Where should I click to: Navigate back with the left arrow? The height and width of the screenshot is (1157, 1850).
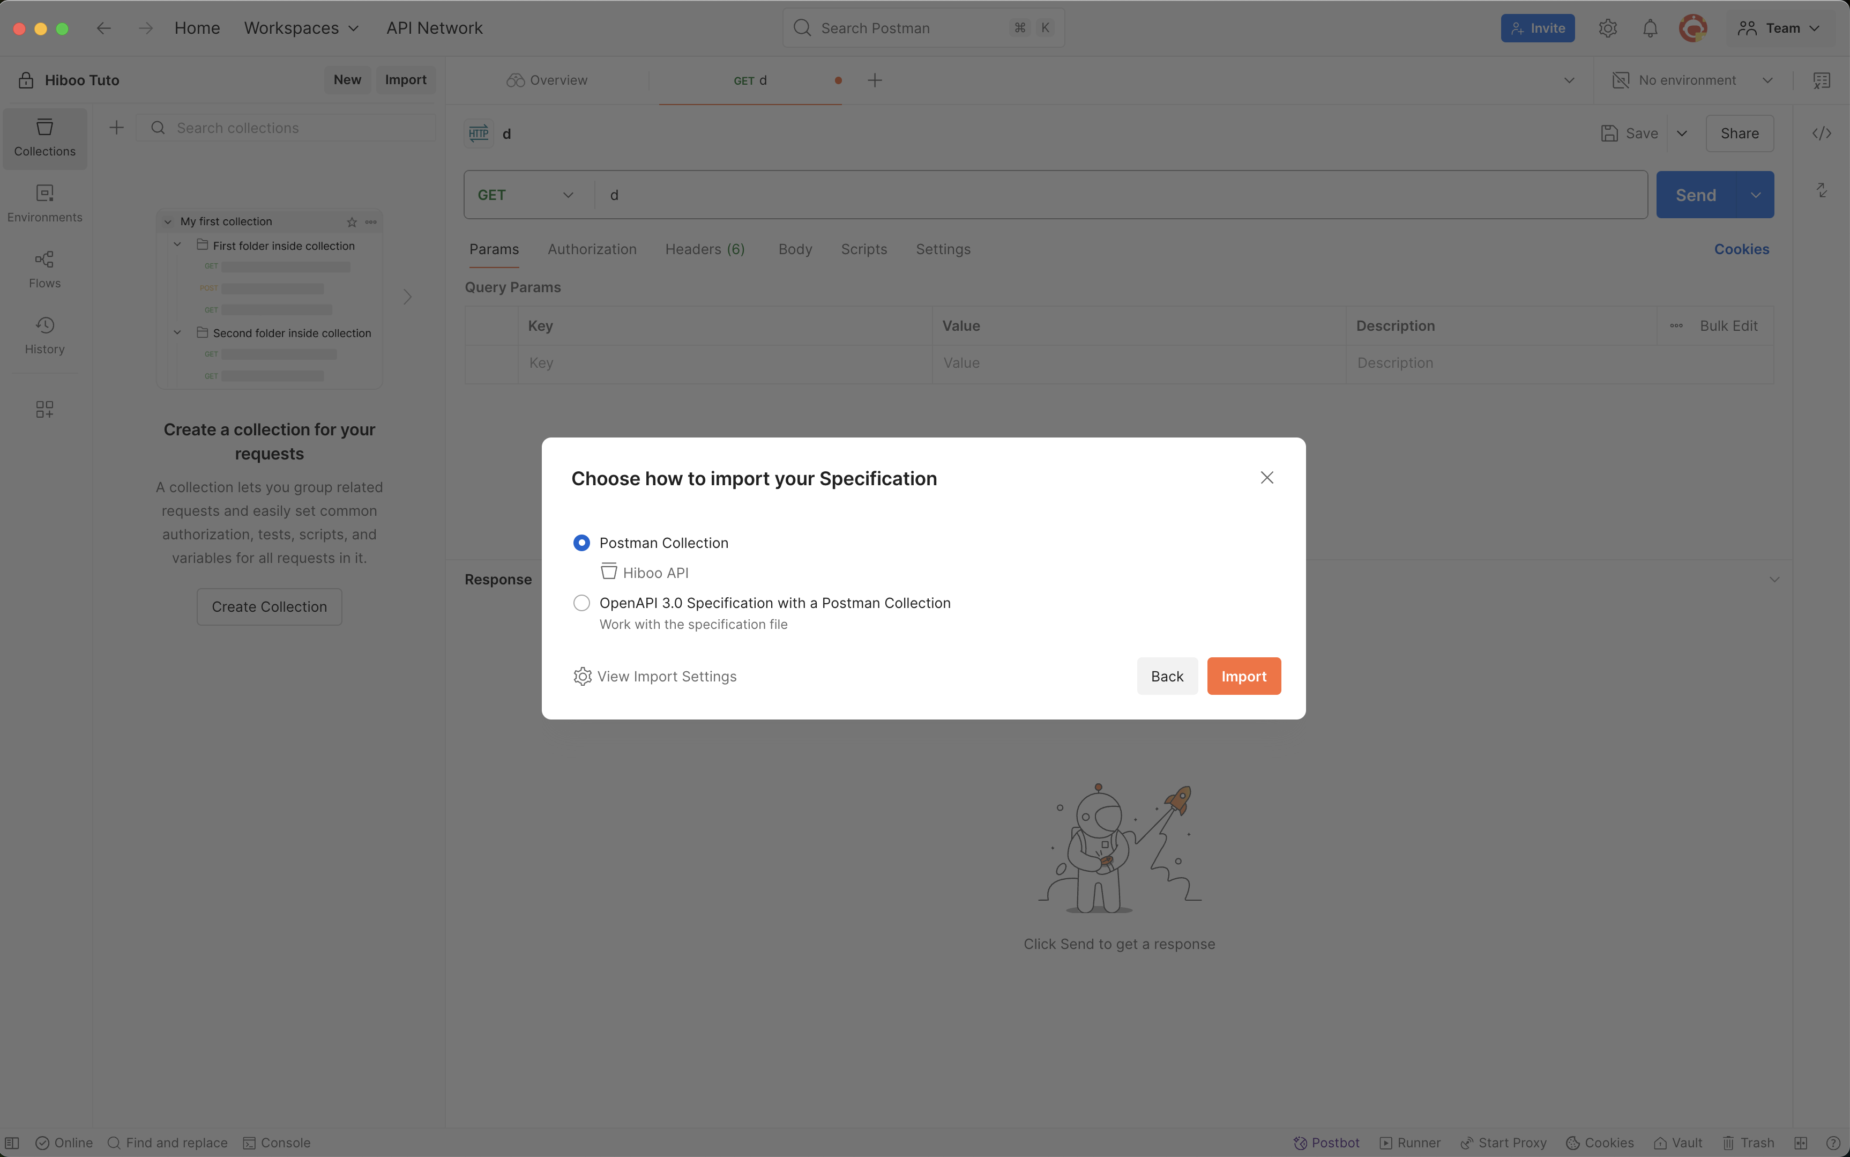coord(103,28)
